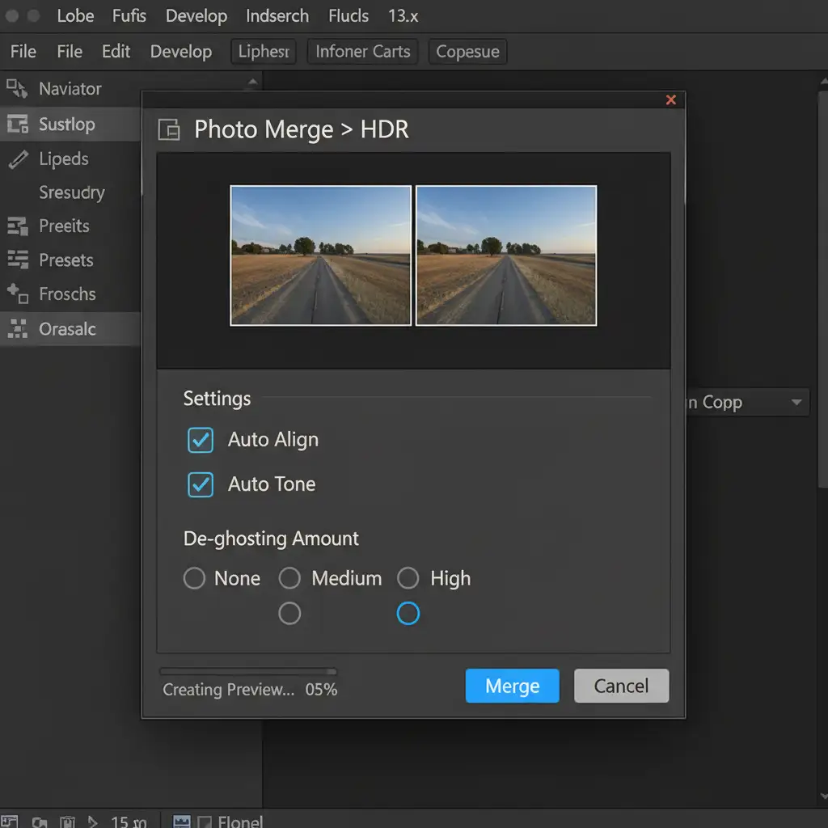Select None de-ghosting radio button

click(x=194, y=578)
